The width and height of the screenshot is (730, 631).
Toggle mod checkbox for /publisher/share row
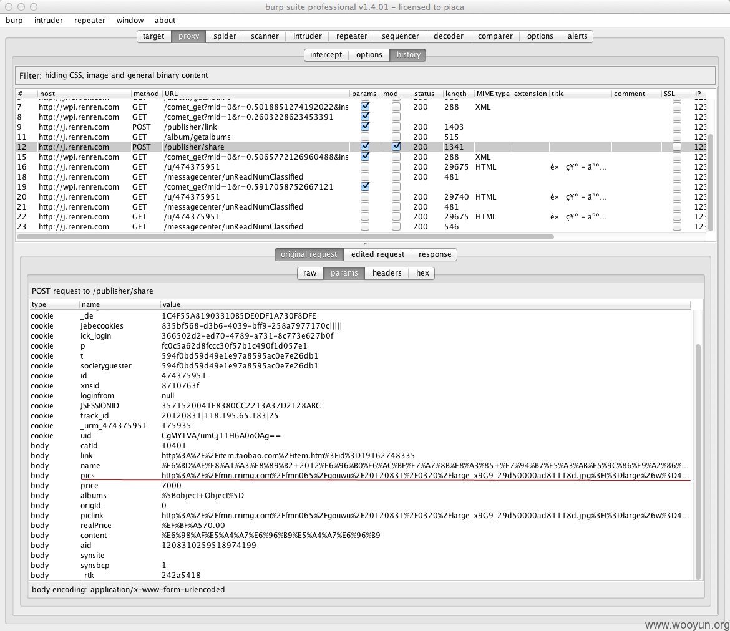click(x=396, y=147)
